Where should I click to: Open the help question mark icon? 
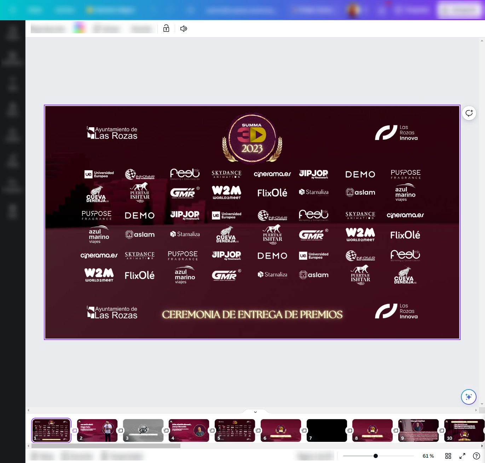coord(477,456)
